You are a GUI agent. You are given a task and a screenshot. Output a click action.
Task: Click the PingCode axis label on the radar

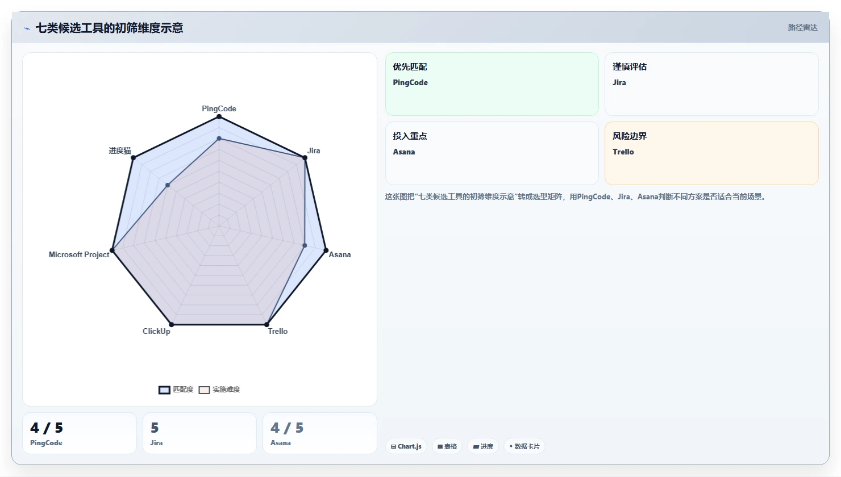click(219, 108)
